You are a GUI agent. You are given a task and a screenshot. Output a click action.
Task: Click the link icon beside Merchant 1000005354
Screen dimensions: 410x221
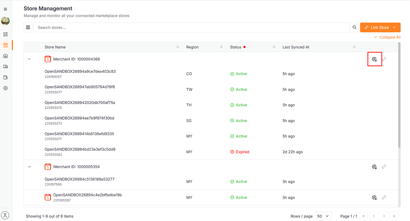(384, 166)
